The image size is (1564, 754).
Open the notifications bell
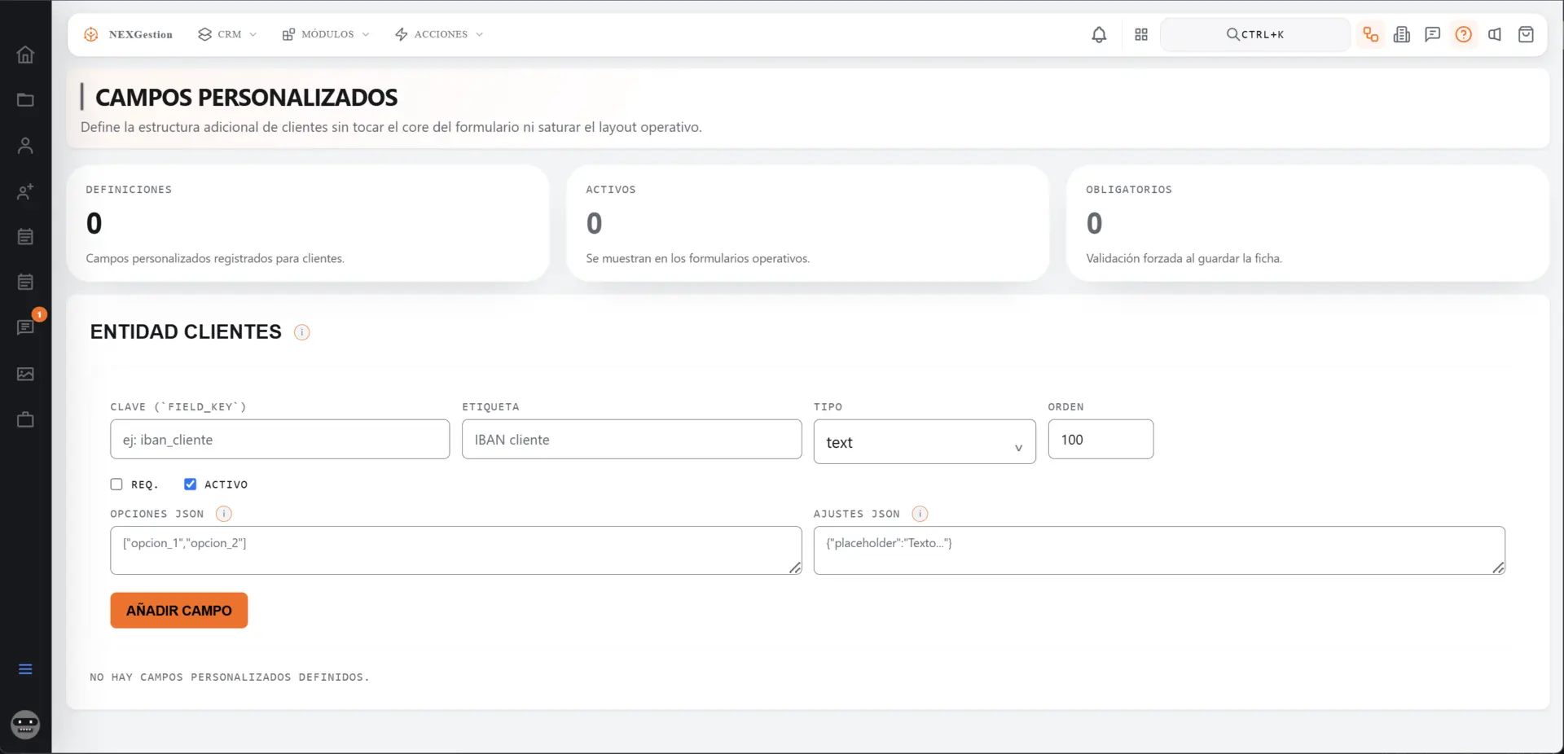pos(1099,34)
